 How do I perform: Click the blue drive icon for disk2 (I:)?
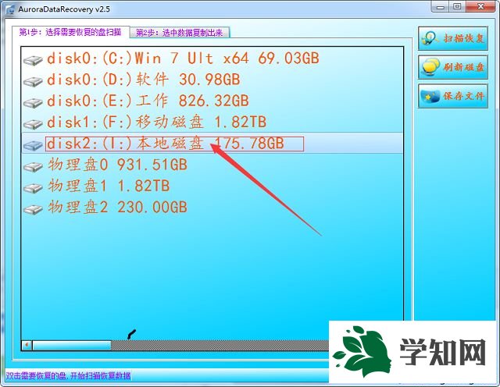point(33,145)
